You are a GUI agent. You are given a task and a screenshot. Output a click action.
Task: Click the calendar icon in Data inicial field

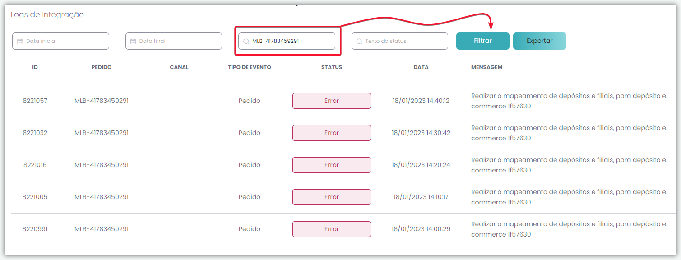click(20, 41)
